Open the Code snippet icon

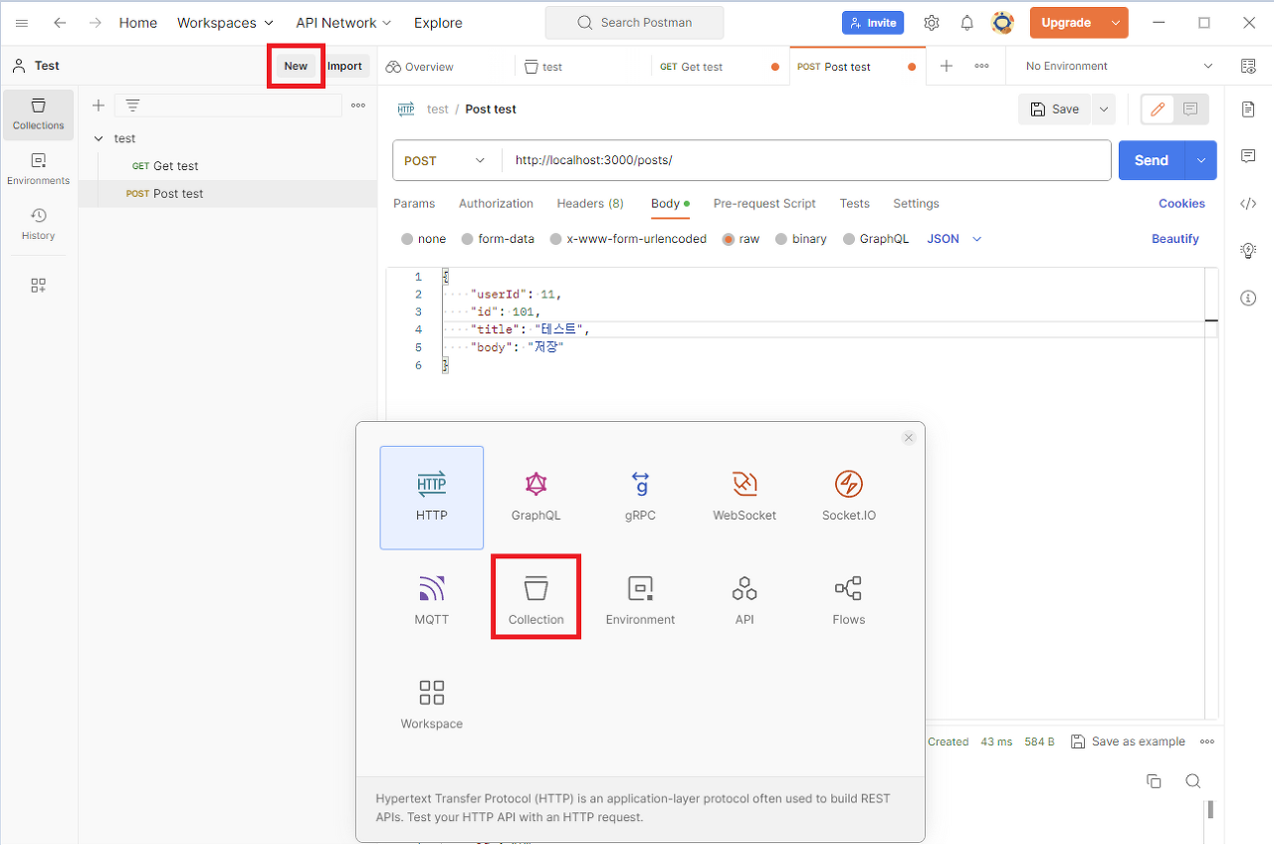tap(1248, 203)
